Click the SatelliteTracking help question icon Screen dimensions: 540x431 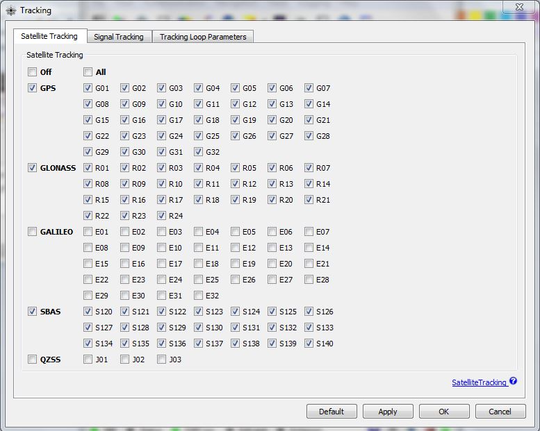pos(513,381)
